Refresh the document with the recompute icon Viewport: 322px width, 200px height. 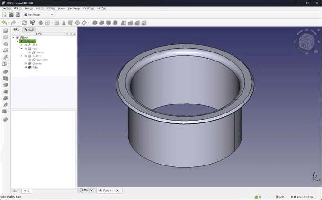24,23
